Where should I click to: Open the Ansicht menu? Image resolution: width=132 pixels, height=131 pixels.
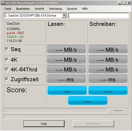(40, 9)
